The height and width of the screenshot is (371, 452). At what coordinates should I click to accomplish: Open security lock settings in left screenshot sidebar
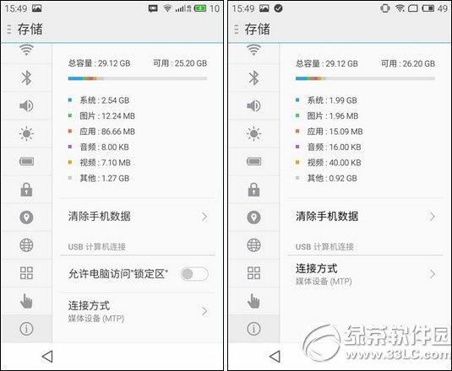click(26, 189)
